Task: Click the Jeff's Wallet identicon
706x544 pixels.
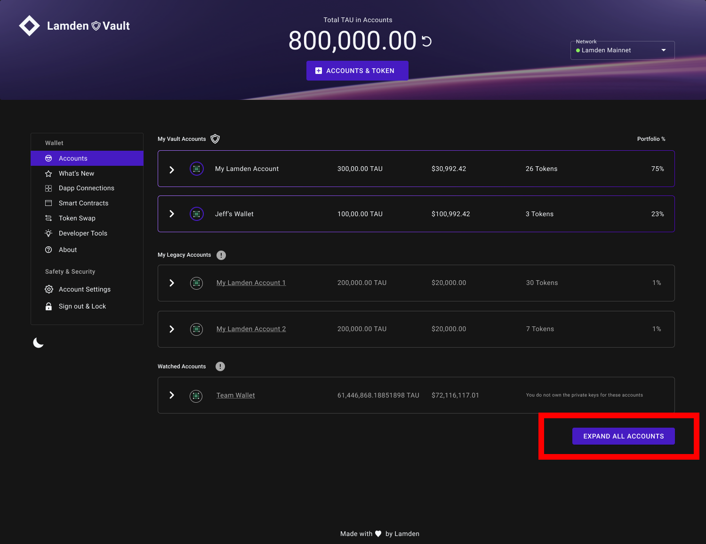Action: coord(197,214)
